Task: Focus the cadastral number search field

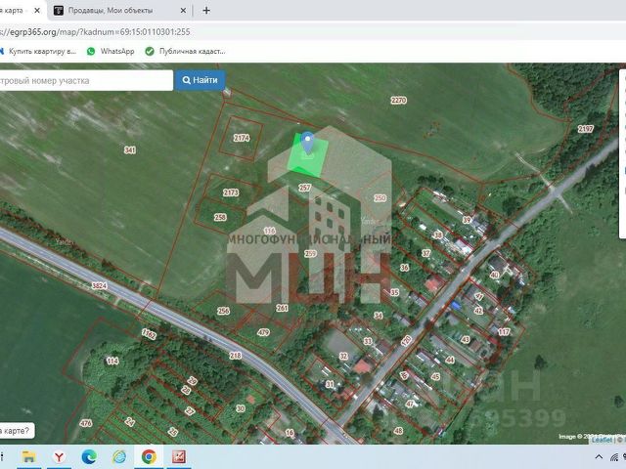Action: tap(86, 80)
